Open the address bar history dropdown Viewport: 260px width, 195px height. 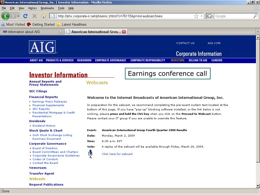click(201, 16)
